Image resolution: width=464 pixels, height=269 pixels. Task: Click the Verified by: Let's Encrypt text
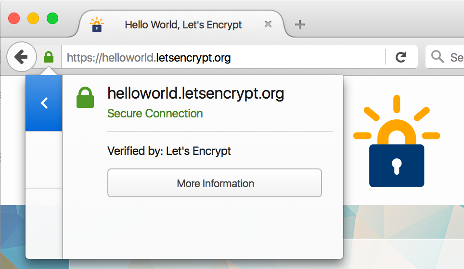tap(169, 151)
